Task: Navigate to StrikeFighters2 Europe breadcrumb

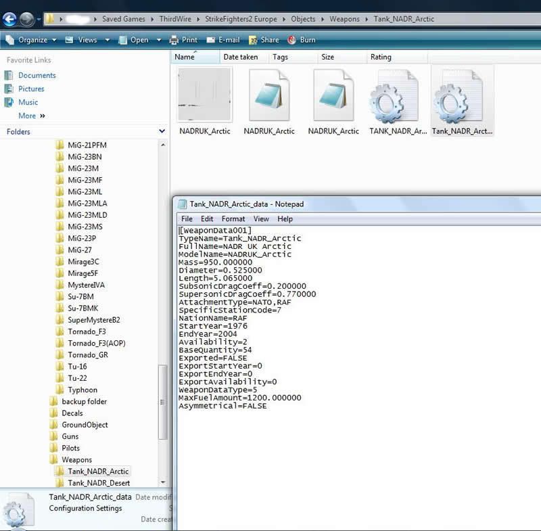Action: pyautogui.click(x=241, y=19)
